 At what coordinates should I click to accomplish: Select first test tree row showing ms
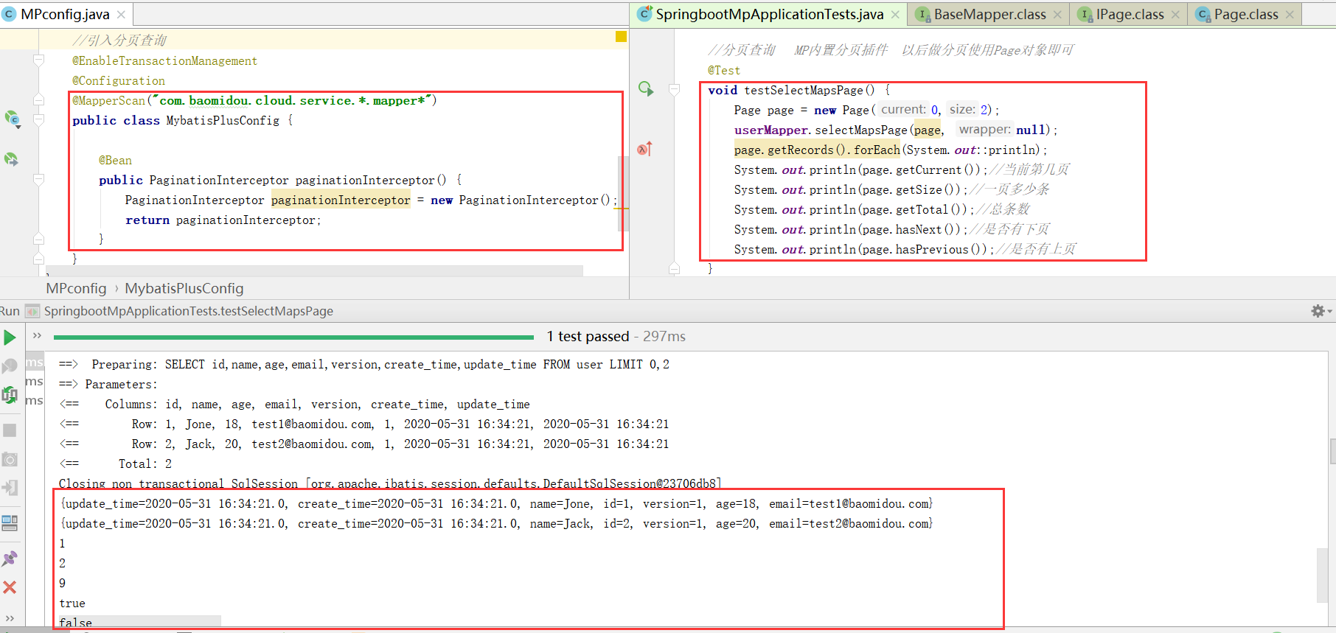[x=35, y=363]
